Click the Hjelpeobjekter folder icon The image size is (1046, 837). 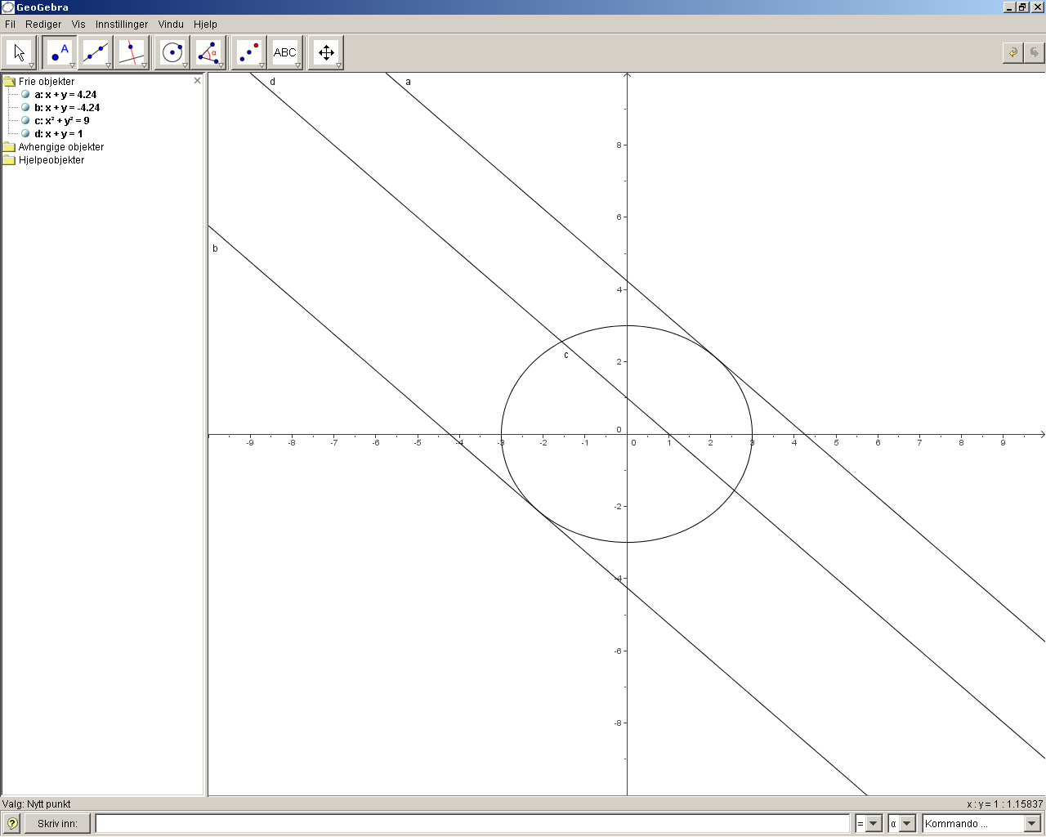(10, 160)
